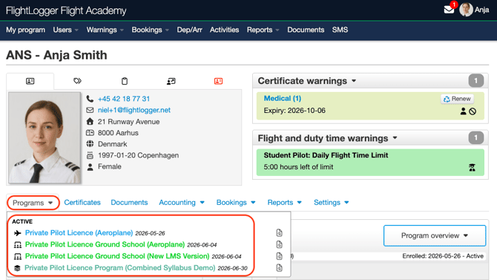497x280 pixels.
Task: Click the address text 21 Runway Avenue
Action: pos(128,122)
